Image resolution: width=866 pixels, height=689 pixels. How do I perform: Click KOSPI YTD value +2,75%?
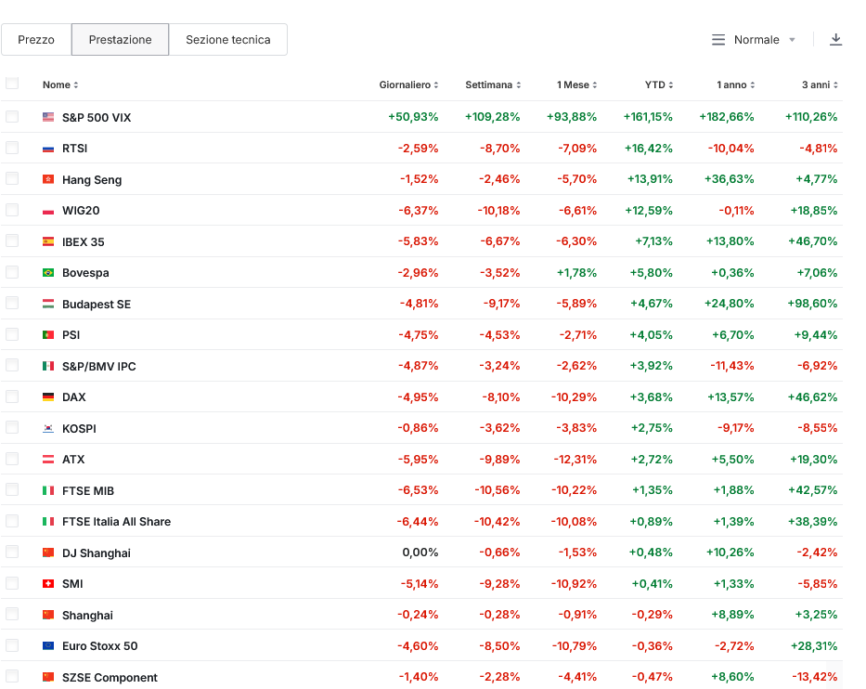tap(653, 428)
